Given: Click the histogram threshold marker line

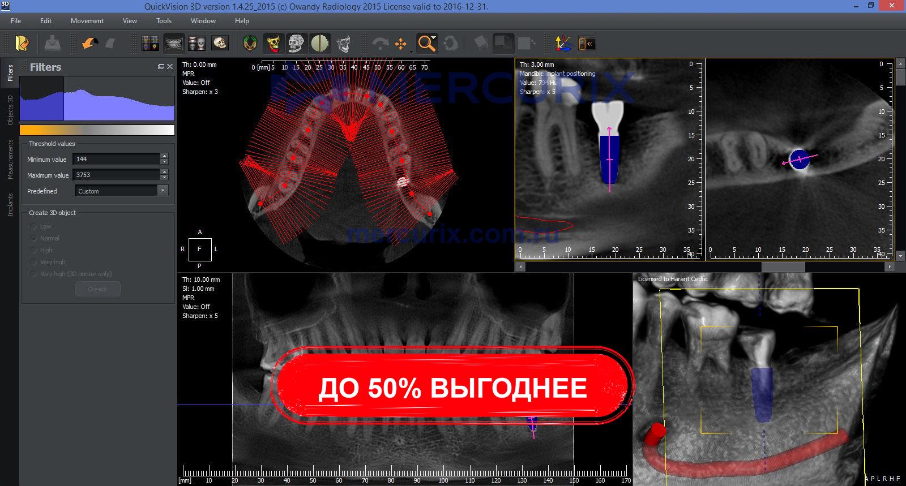Looking at the screenshot, I should pyautogui.click(x=63, y=99).
